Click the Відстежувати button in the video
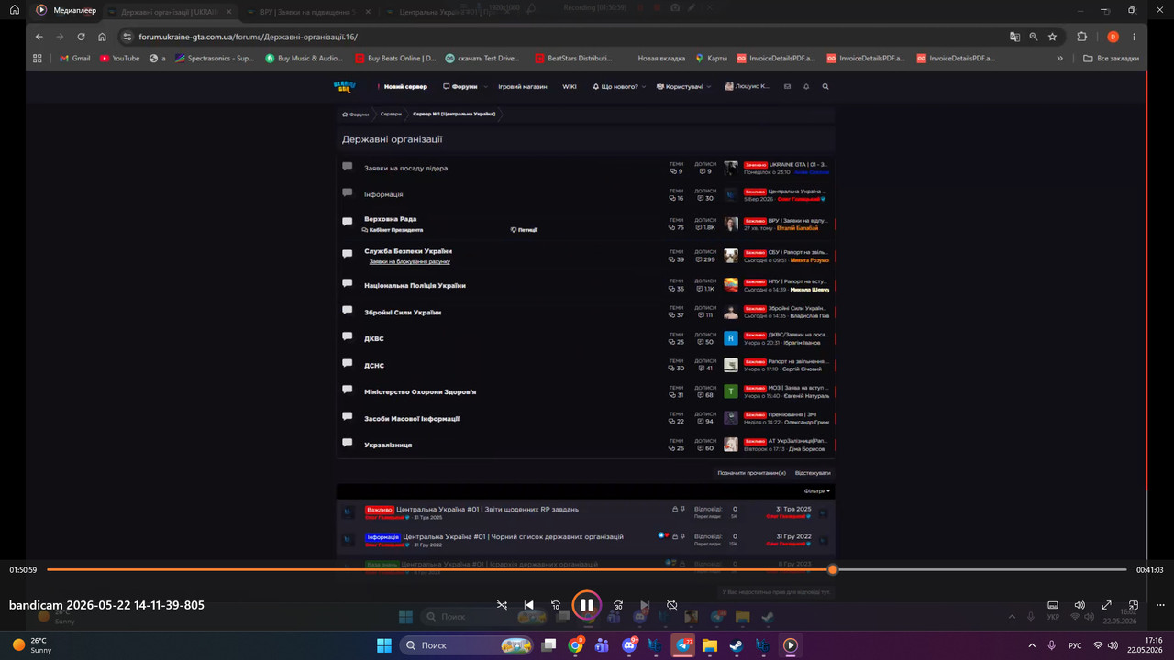 pos(813,473)
